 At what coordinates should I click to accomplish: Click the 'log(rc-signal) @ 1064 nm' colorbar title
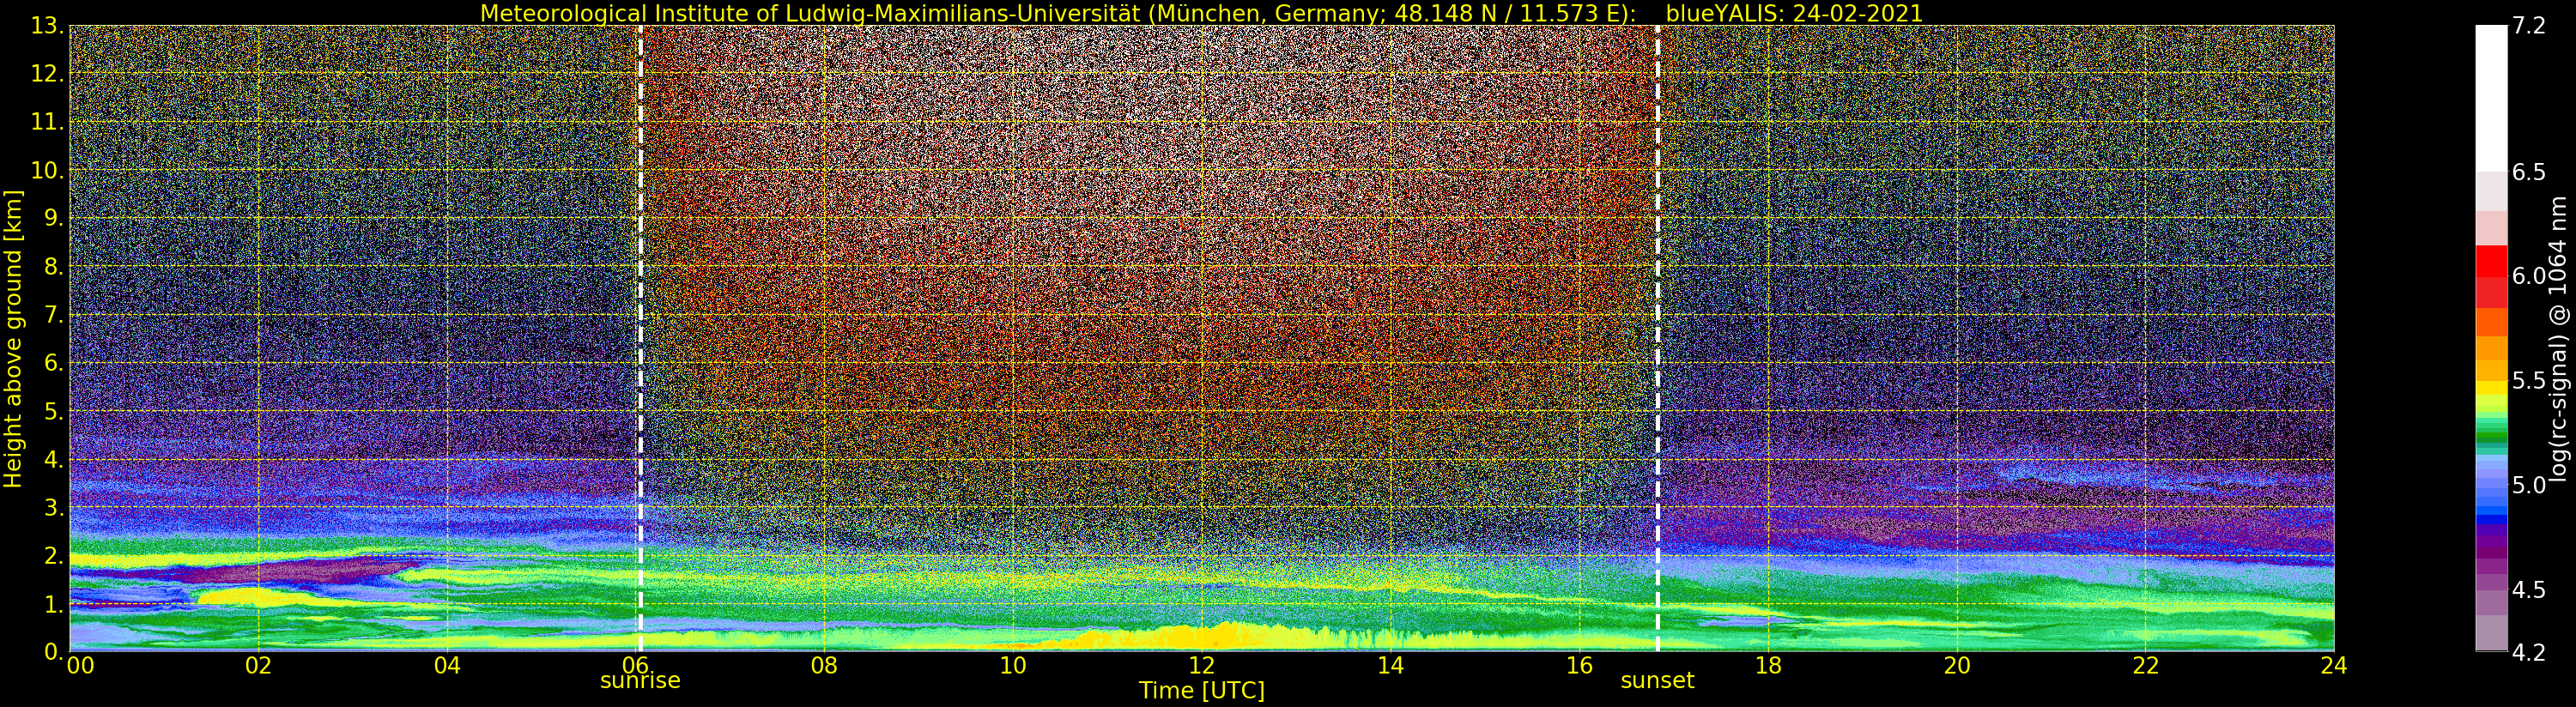pyautogui.click(x=2560, y=338)
